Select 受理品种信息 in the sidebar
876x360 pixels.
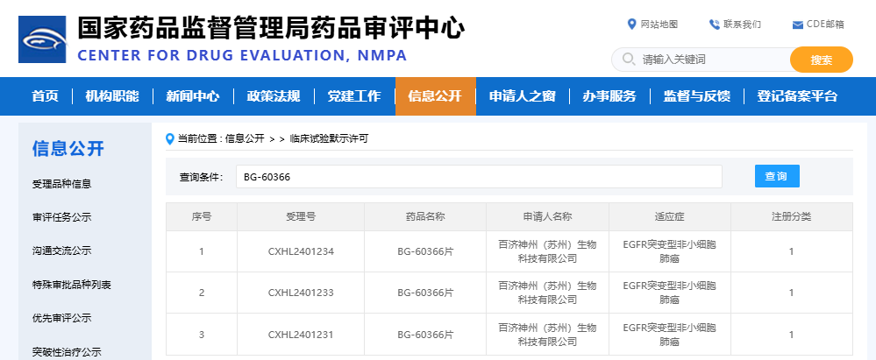(x=62, y=184)
